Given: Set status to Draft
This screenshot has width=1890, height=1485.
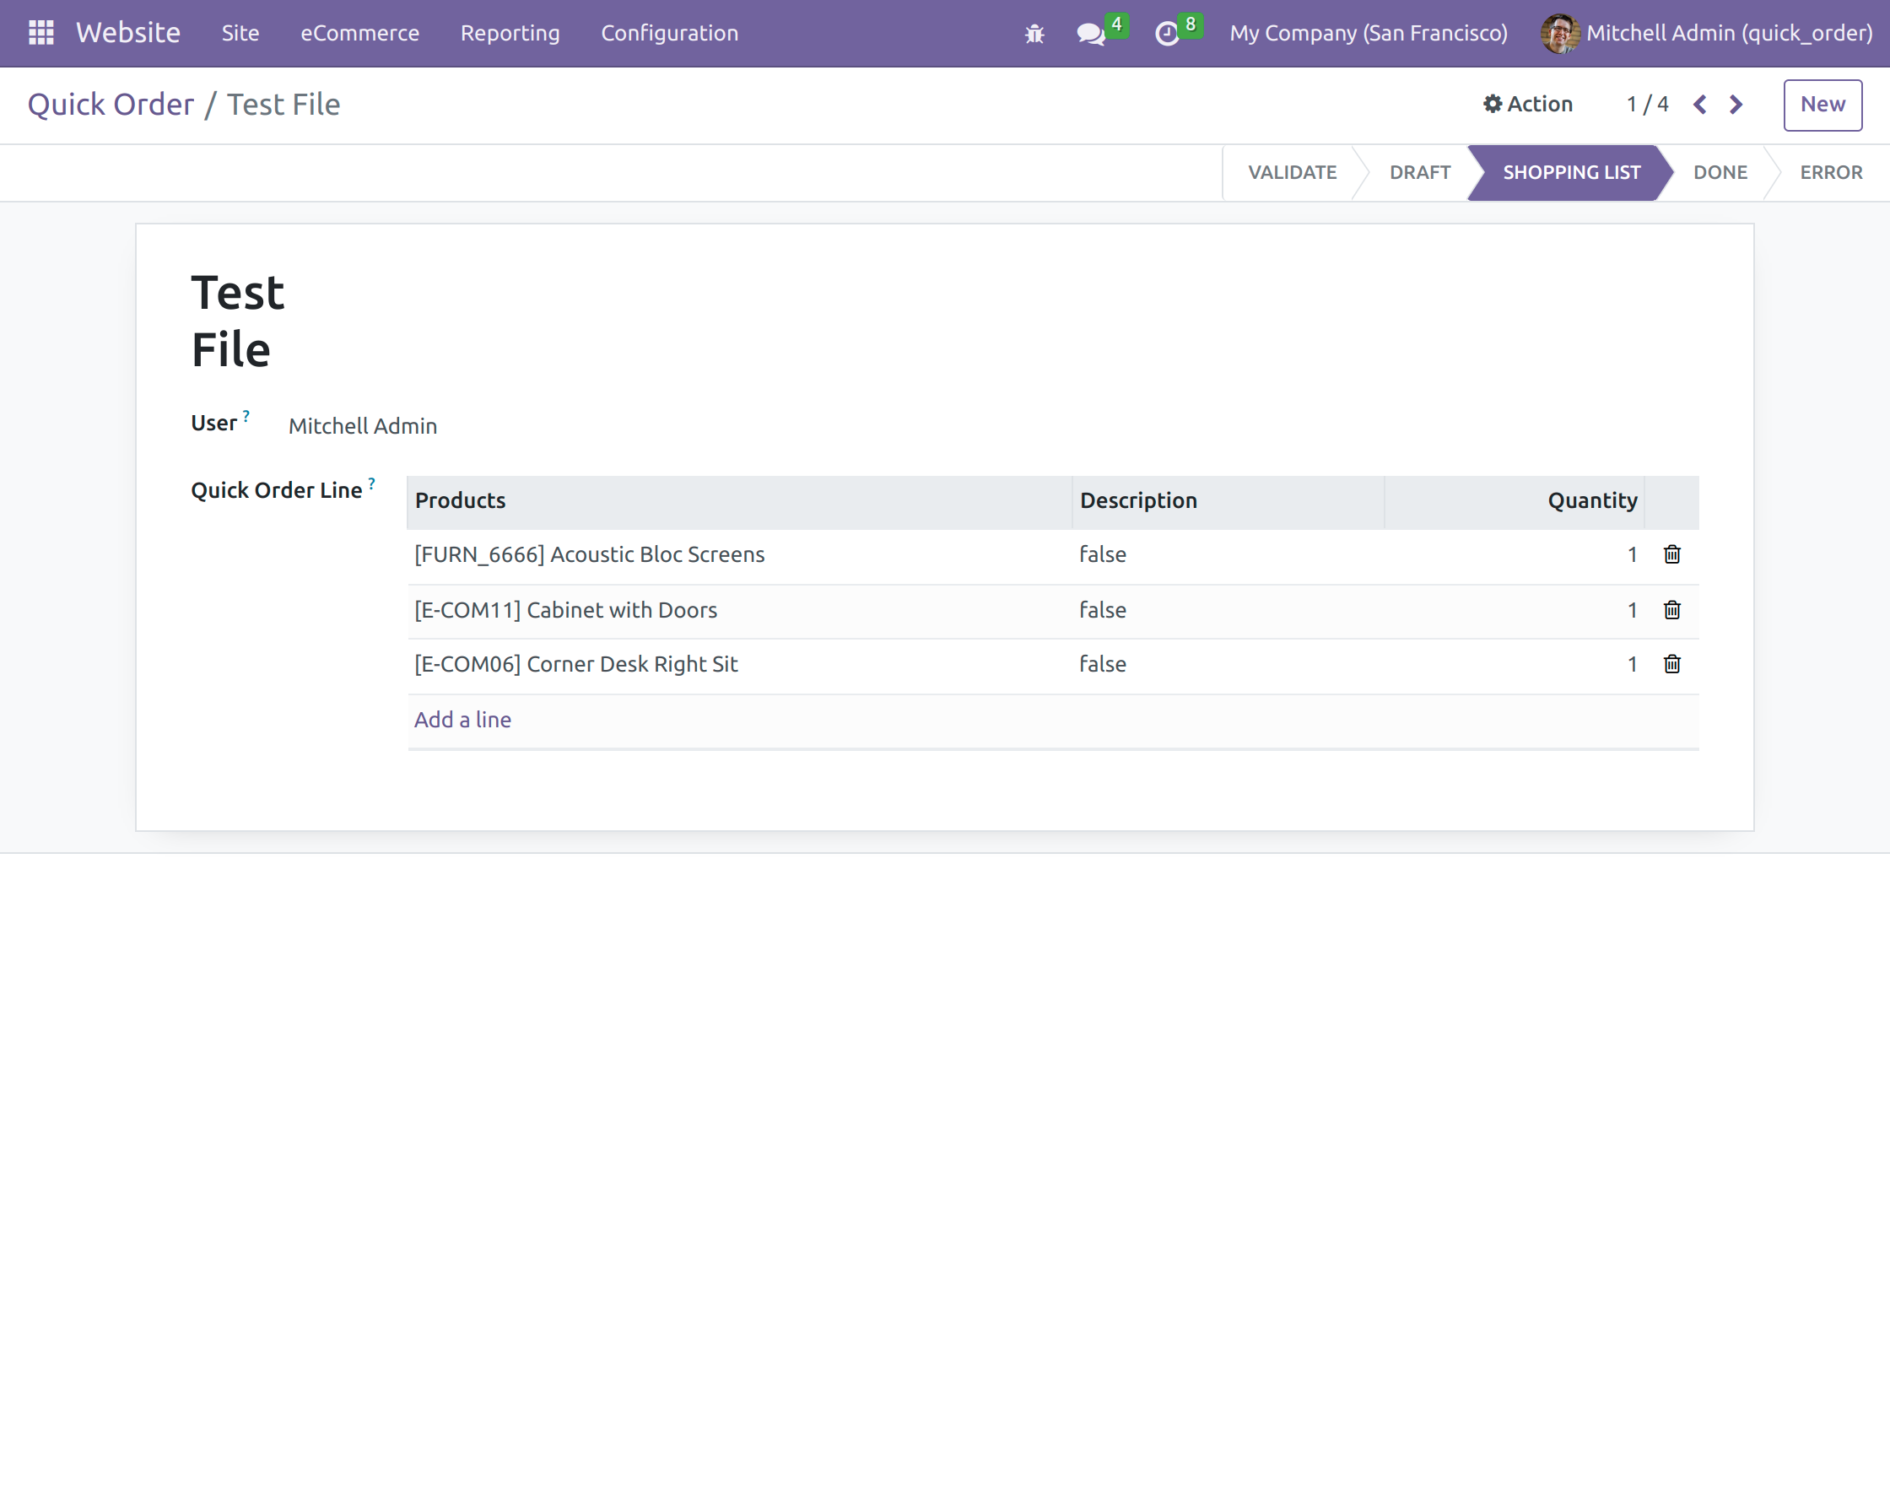Looking at the screenshot, I should pos(1419,172).
